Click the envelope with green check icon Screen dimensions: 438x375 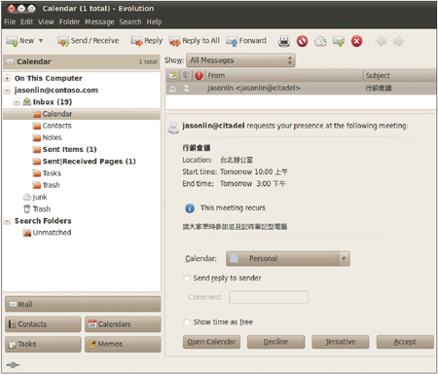339,41
